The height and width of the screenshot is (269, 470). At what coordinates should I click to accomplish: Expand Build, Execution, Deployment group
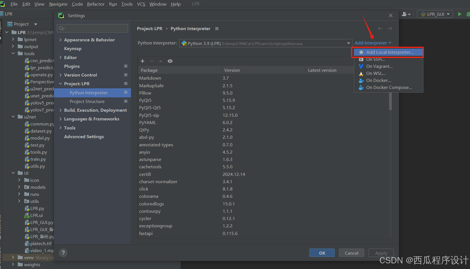[x=60, y=110]
